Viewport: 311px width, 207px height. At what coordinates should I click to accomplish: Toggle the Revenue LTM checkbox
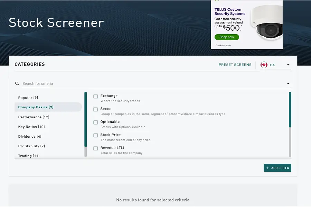tap(96, 148)
